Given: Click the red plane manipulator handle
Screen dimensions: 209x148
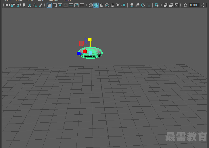Looking at the screenshot, I should click(81, 43).
